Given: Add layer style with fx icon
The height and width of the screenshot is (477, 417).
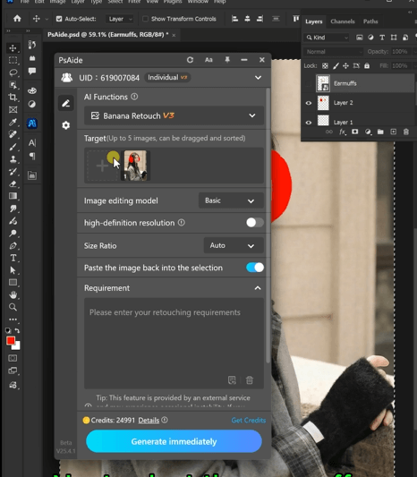Looking at the screenshot, I should 342,132.
